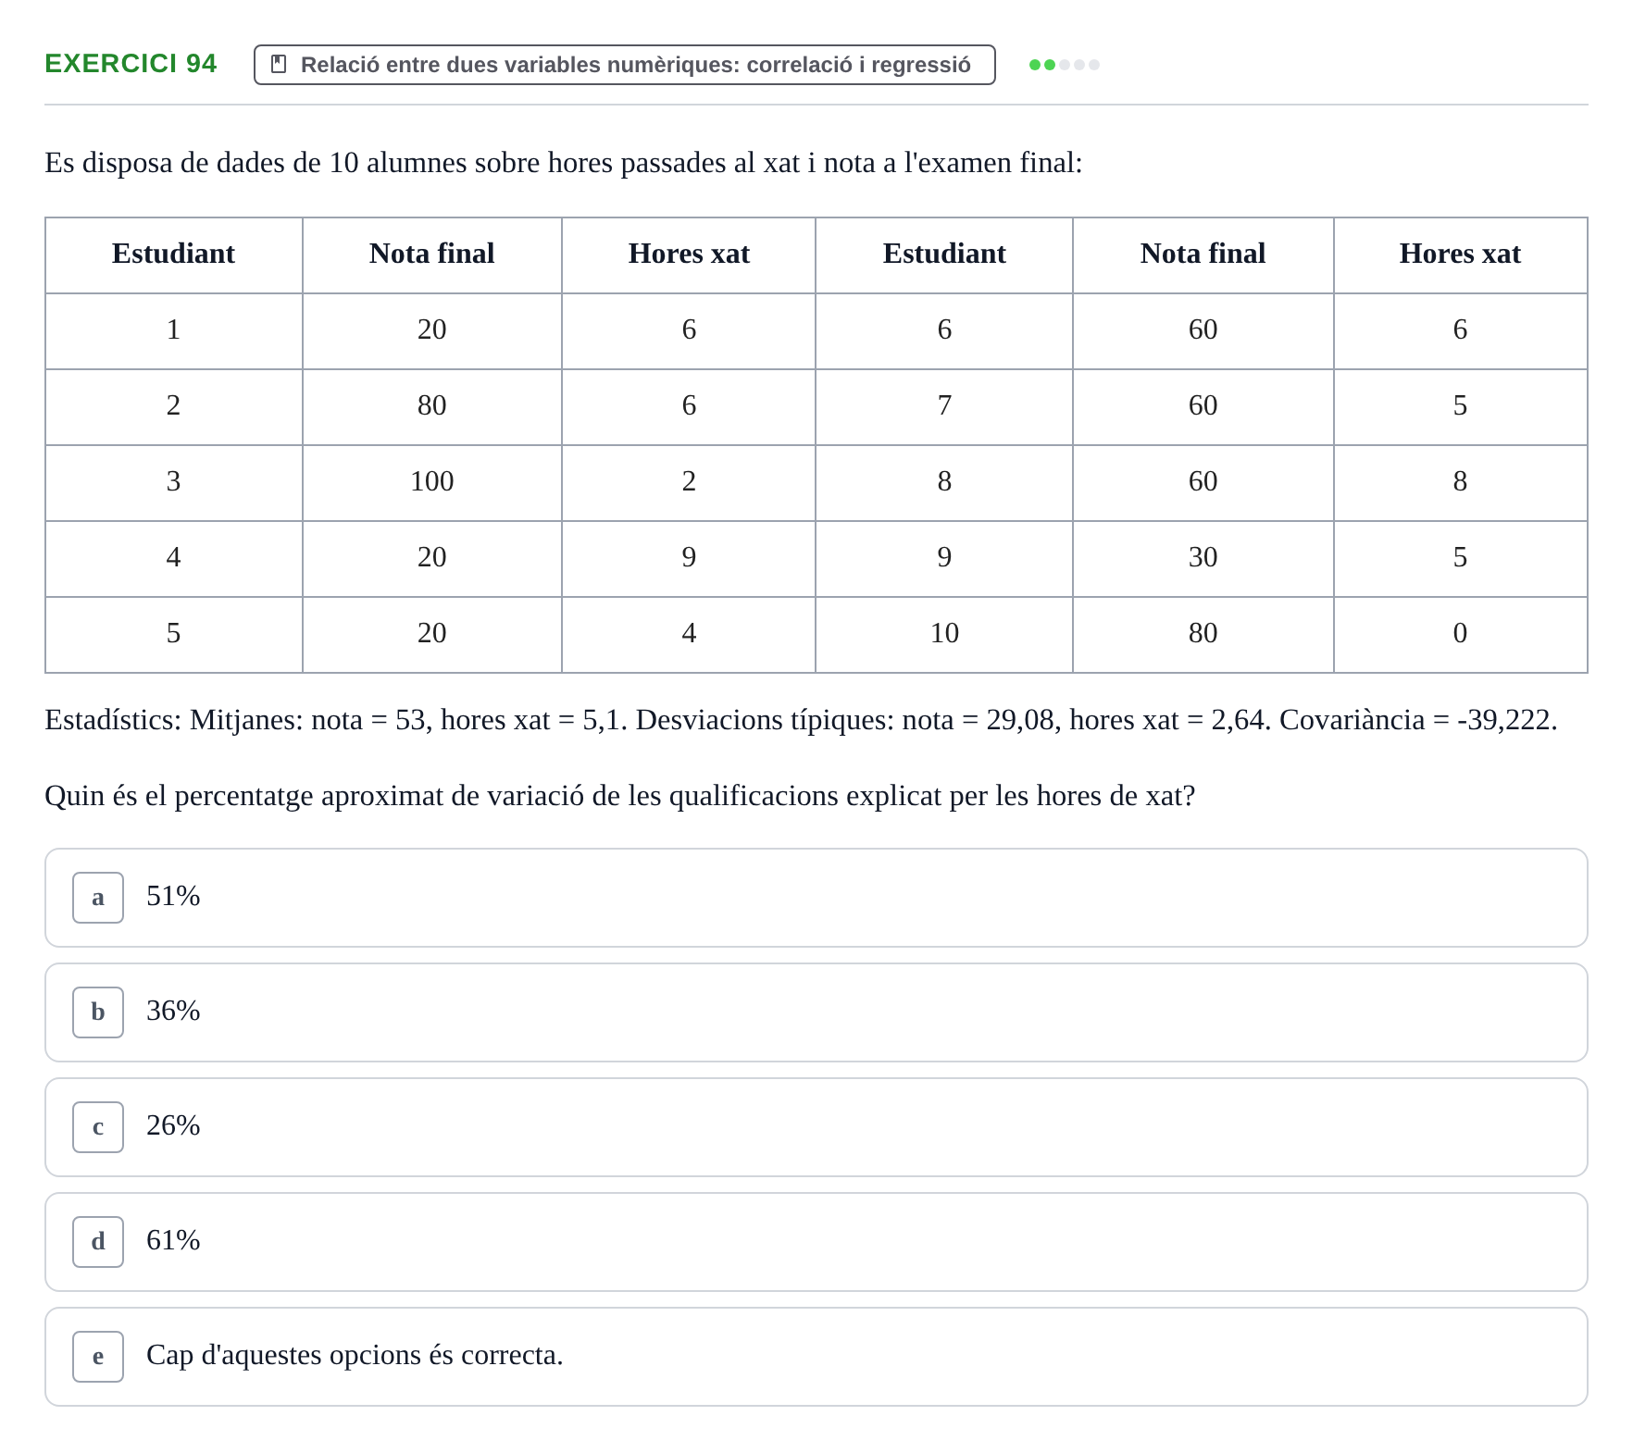Click the 'Estadístics: Mitjanes' statistics line
Image resolution: width=1633 pixels, height=1453 pixels.
(802, 720)
